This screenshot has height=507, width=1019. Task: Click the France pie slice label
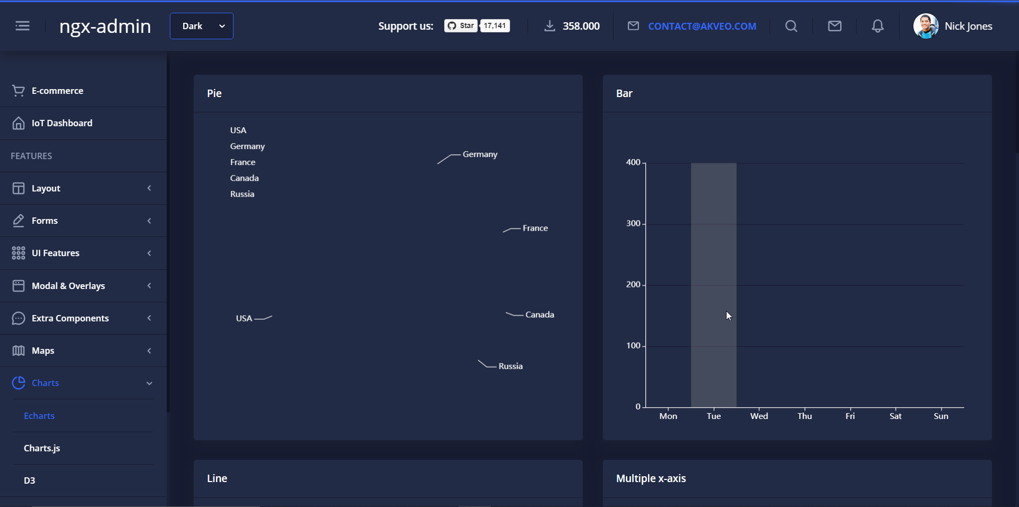pos(535,228)
